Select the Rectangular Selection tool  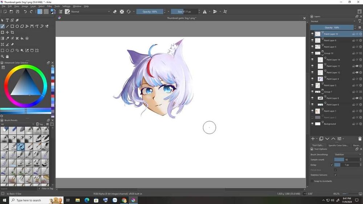click(x=2, y=50)
